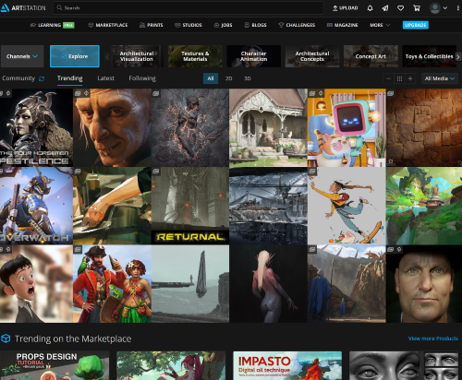Image resolution: width=462 pixels, height=380 pixels.
Task: Select the Textures & Materials channel
Action: 195,56
